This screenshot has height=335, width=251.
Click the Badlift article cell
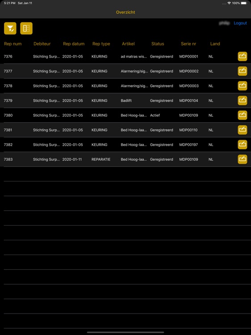[126, 100]
